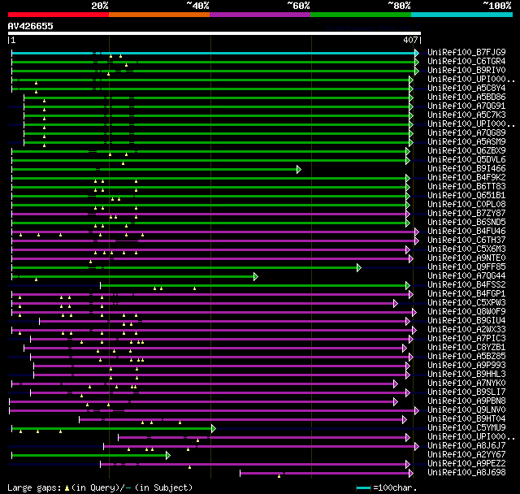520x494 pixels.
Task: Select the UniRef100_C0PL08 label
Action: tap(466, 205)
